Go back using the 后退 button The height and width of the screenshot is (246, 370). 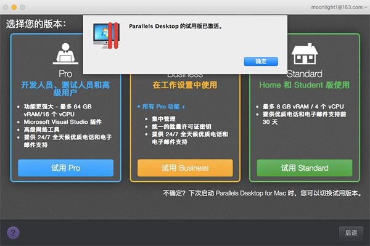pyautogui.click(x=351, y=233)
